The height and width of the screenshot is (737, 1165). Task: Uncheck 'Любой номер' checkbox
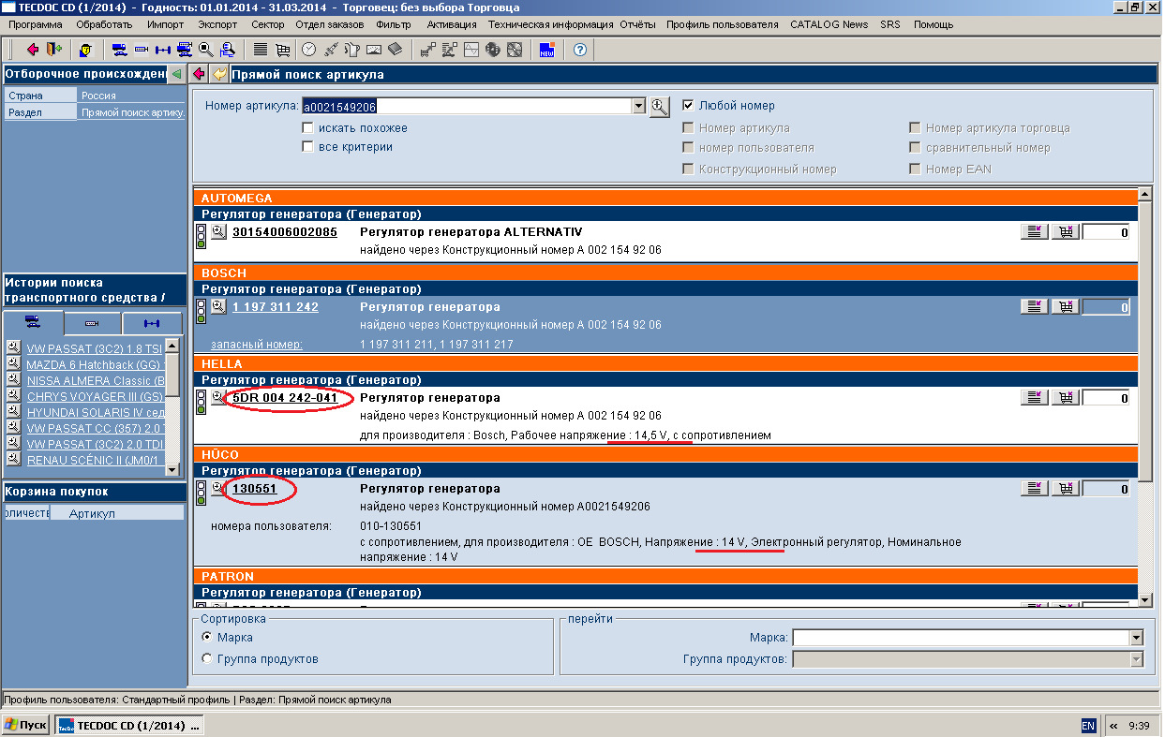[688, 106]
